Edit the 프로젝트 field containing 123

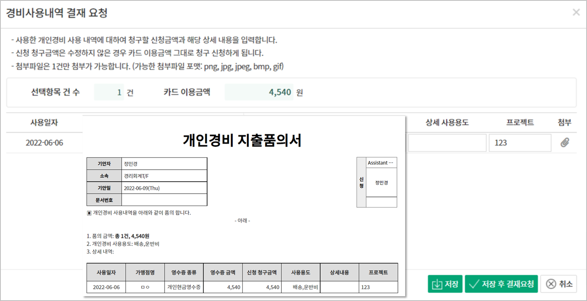tap(520, 143)
